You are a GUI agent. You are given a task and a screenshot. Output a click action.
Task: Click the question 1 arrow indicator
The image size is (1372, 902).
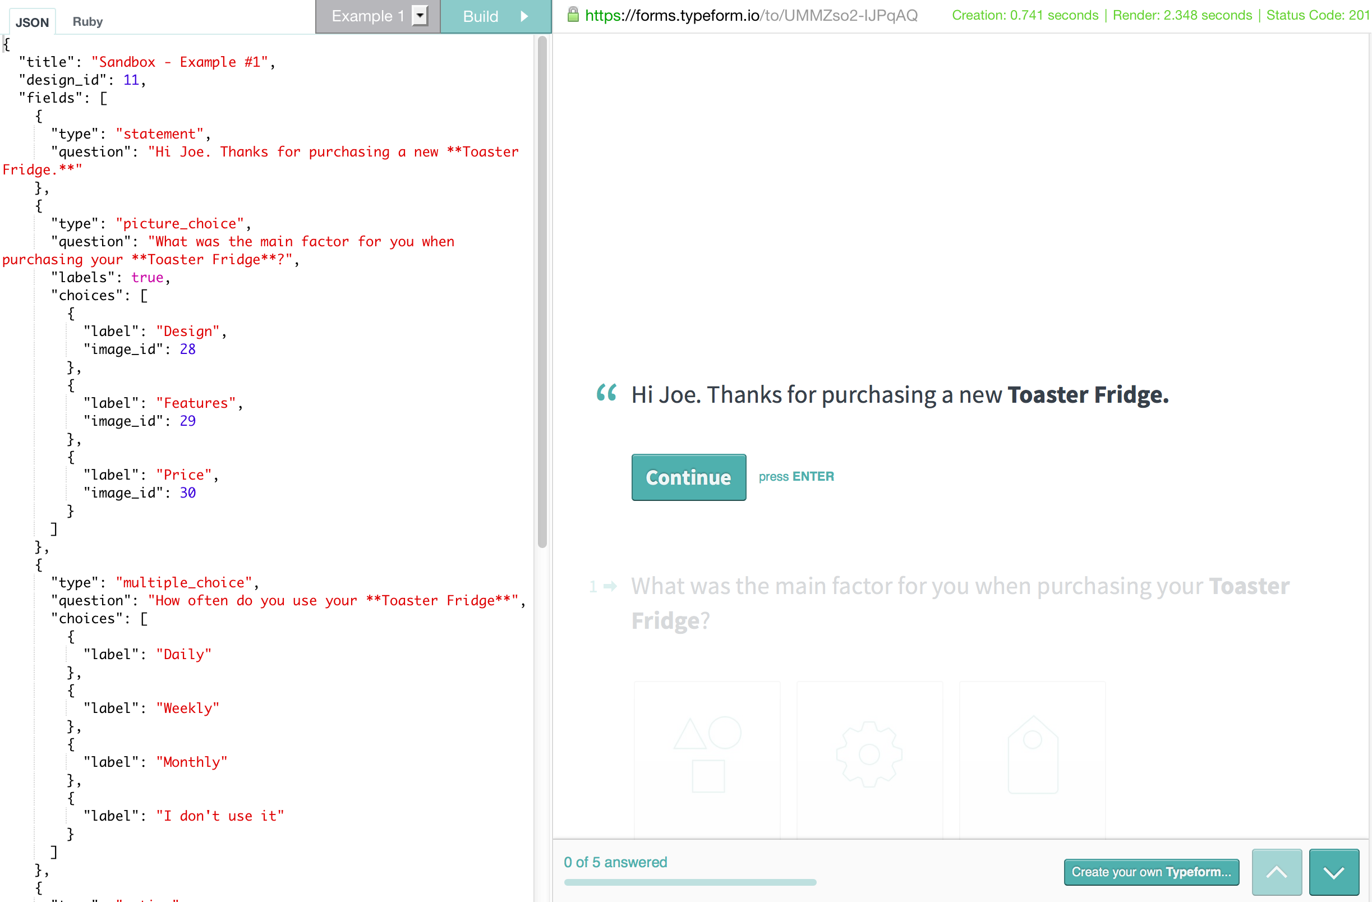coord(609,587)
